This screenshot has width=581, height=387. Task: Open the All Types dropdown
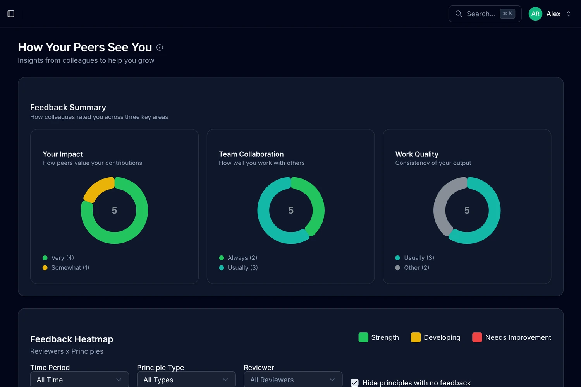point(186,380)
